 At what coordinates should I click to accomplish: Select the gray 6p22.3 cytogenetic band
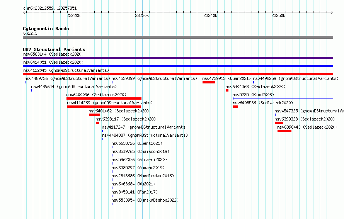coord(178,37)
